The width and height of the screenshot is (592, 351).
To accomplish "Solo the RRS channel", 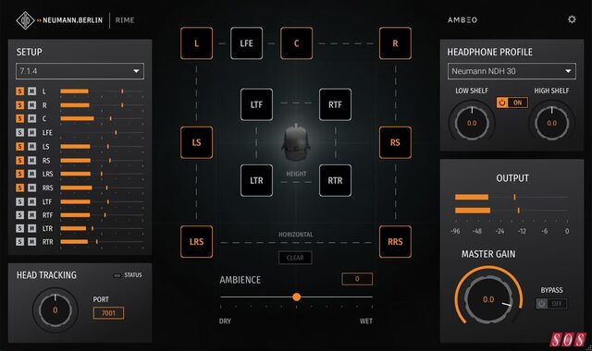I will click(20, 188).
